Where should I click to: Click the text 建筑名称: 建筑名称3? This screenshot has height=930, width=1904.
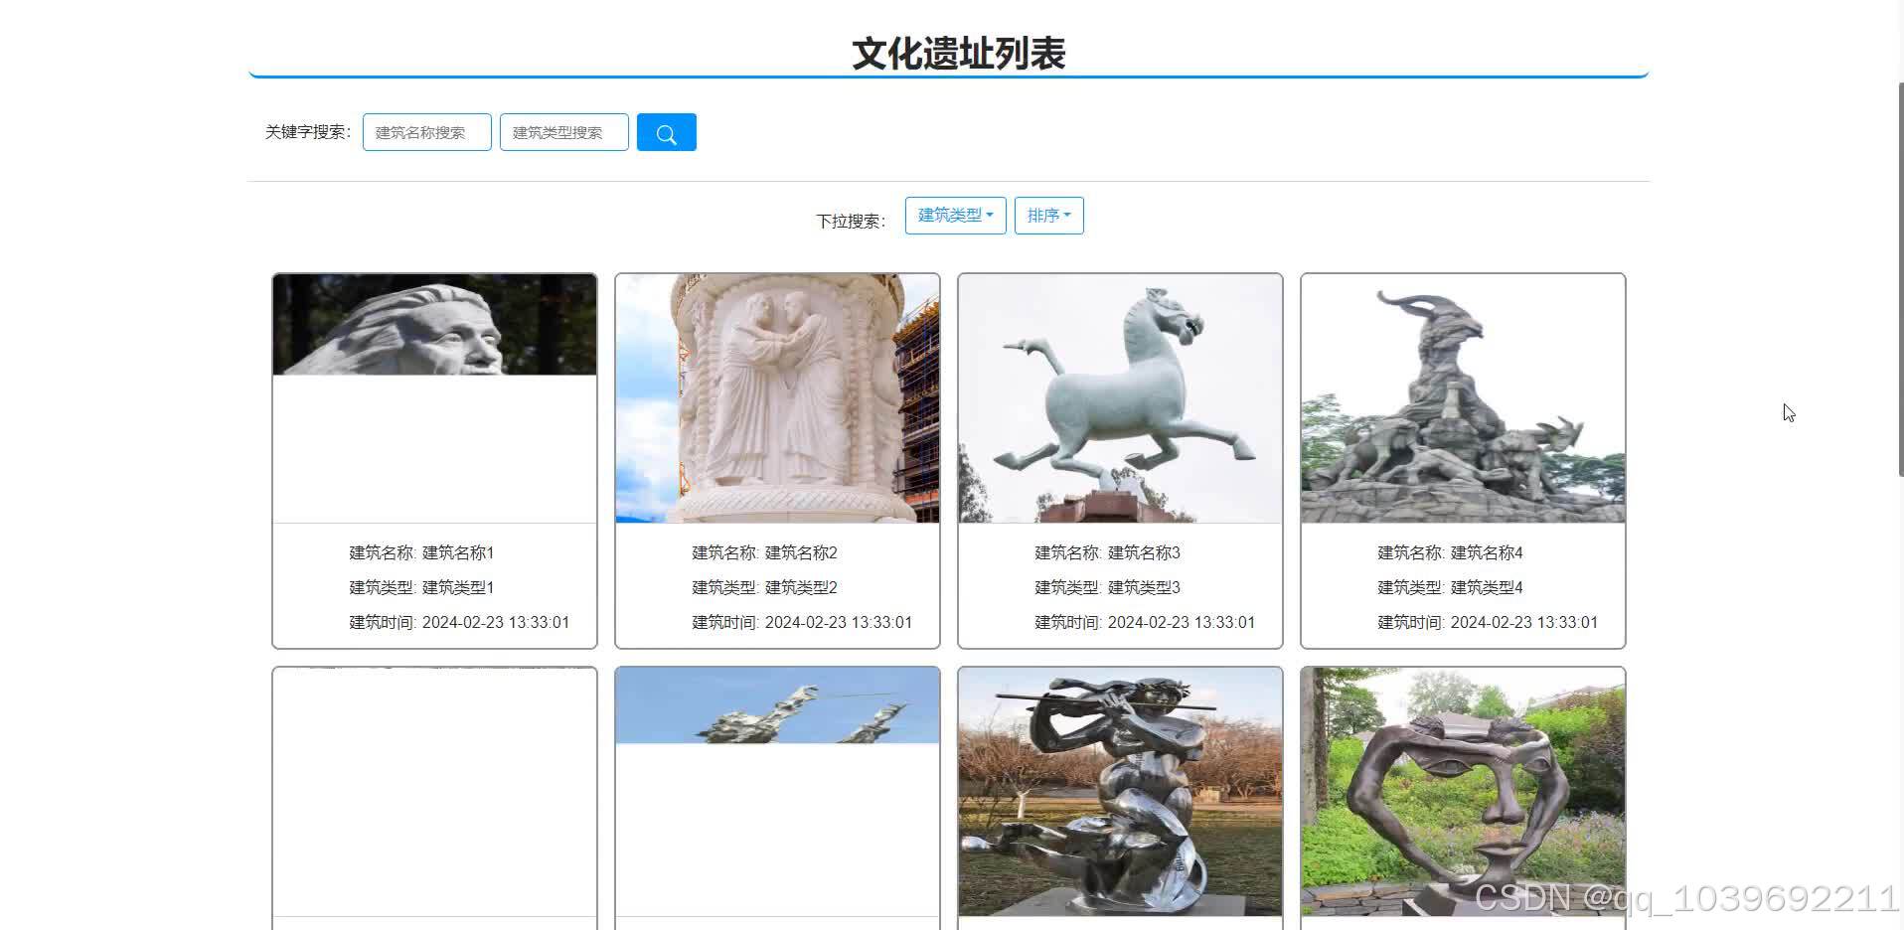click(x=1107, y=552)
